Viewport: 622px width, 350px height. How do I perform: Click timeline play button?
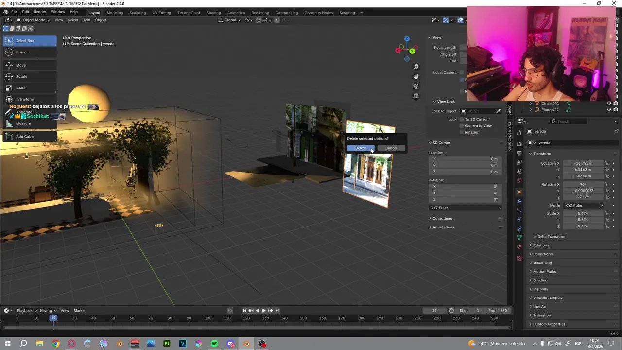(x=264, y=311)
